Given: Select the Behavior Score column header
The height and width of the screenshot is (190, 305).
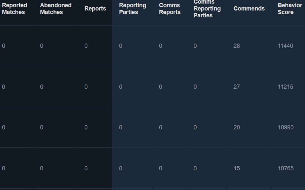Looking at the screenshot, I should [x=290, y=9].
